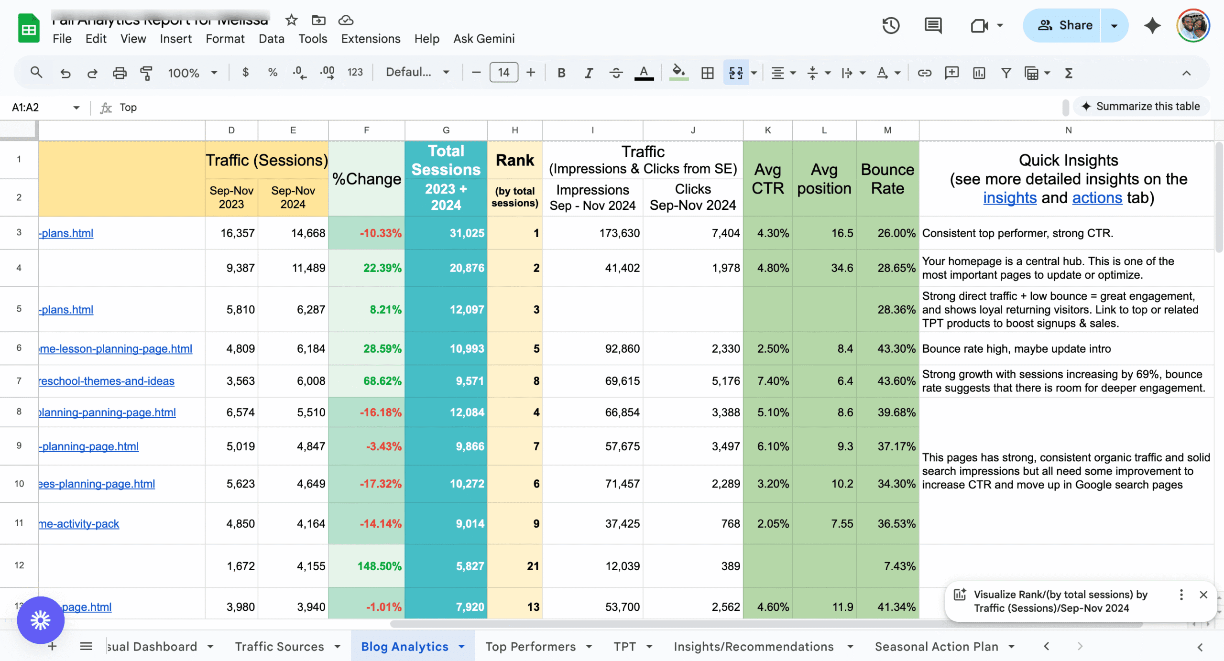Viewport: 1224px width, 661px height.
Task: Dismiss the Visualize Rank suggestion popup
Action: coord(1203,595)
